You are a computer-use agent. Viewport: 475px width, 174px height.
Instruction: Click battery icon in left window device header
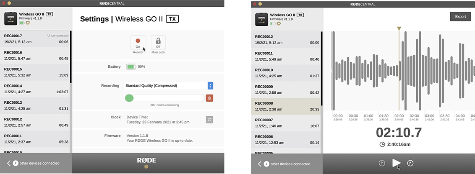22,23
